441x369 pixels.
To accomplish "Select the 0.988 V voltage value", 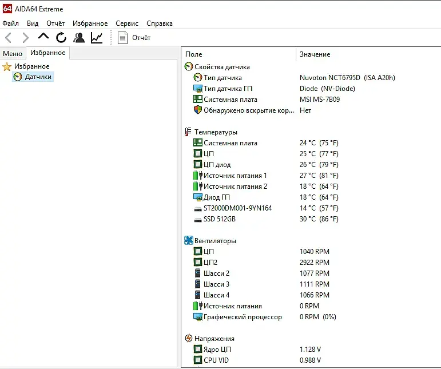I will pos(310,360).
